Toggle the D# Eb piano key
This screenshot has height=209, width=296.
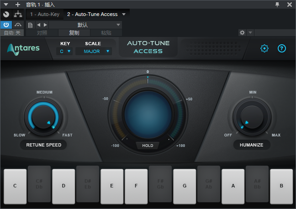click(88, 184)
